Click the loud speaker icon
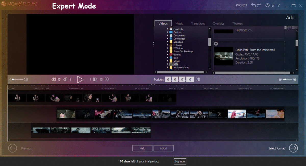 [26, 79]
